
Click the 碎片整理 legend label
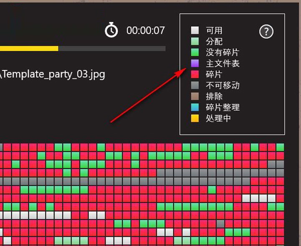(223, 107)
